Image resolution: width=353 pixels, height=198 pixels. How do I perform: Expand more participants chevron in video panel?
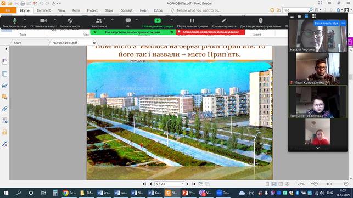point(318,148)
